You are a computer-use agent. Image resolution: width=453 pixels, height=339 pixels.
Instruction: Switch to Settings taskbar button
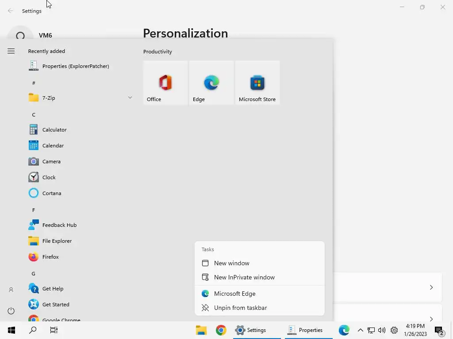[257, 330]
